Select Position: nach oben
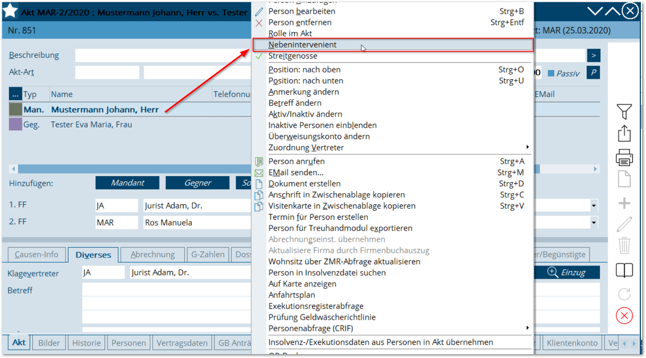 [393, 70]
